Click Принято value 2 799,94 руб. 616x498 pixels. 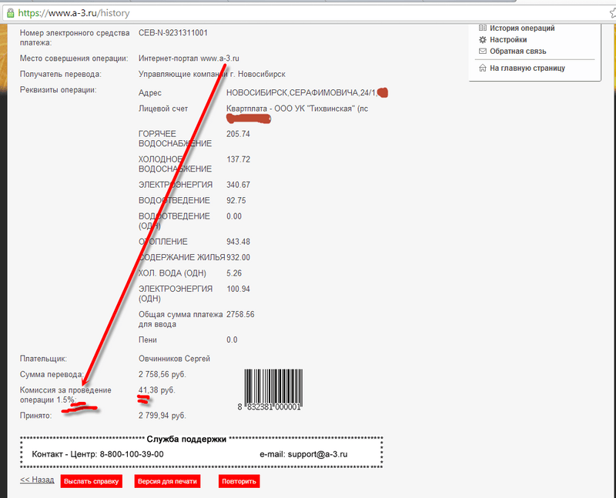pyautogui.click(x=162, y=415)
